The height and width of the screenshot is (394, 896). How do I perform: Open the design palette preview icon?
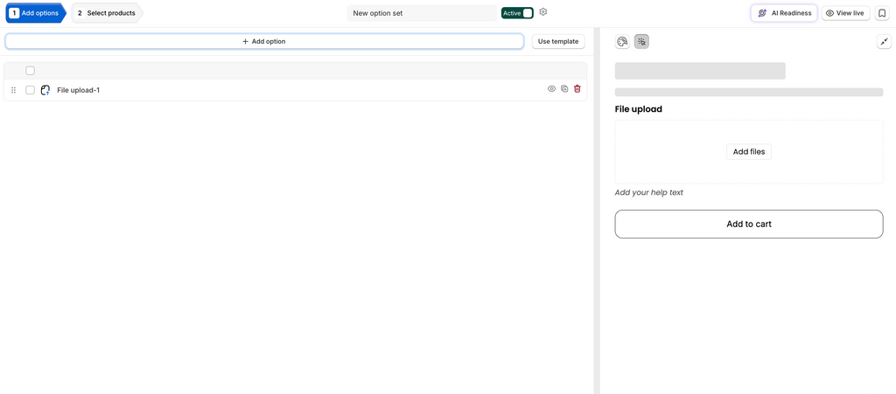pos(622,42)
